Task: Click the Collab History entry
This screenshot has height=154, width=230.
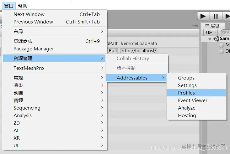Action: [x=137, y=59]
